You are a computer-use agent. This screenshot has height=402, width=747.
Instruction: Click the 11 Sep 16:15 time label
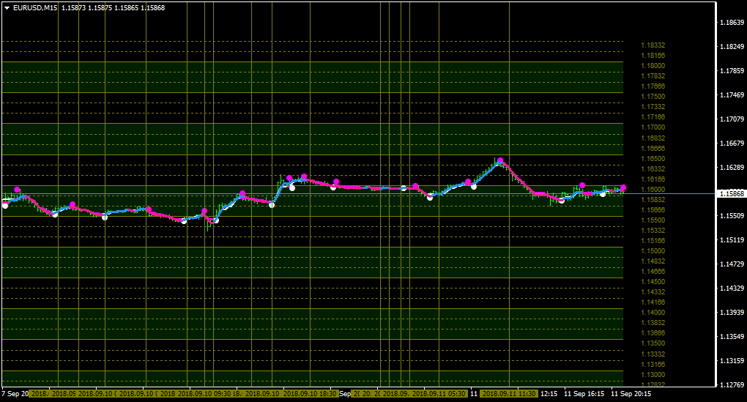pyautogui.click(x=584, y=394)
